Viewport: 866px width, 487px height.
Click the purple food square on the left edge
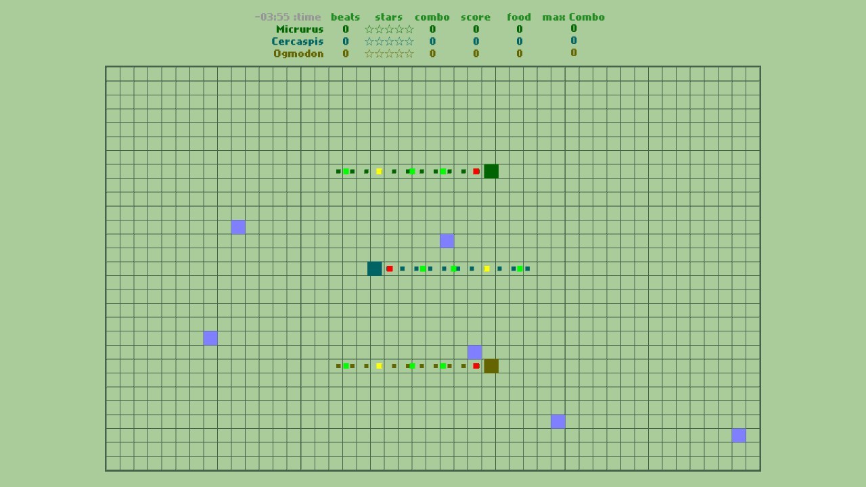pyautogui.click(x=210, y=338)
